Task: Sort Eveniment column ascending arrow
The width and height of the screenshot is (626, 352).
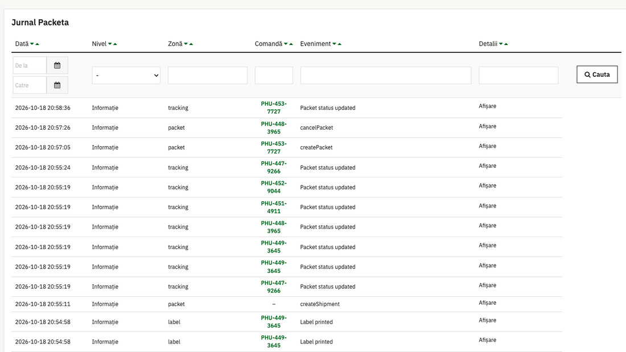Action: click(x=340, y=44)
